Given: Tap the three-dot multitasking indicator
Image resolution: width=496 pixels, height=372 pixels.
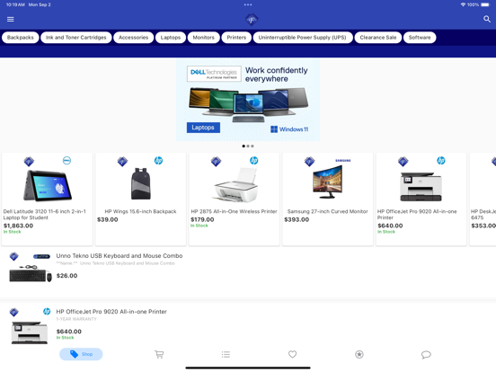Looking at the screenshot, I should pyautogui.click(x=248, y=4).
